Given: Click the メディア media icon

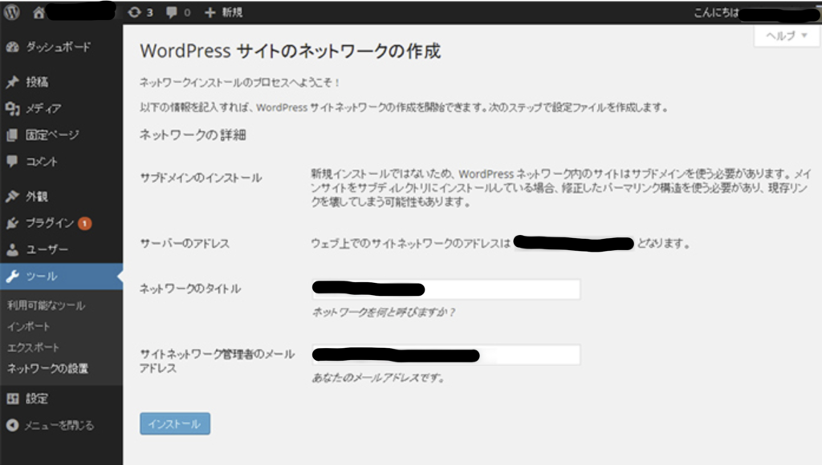Looking at the screenshot, I should (13, 108).
